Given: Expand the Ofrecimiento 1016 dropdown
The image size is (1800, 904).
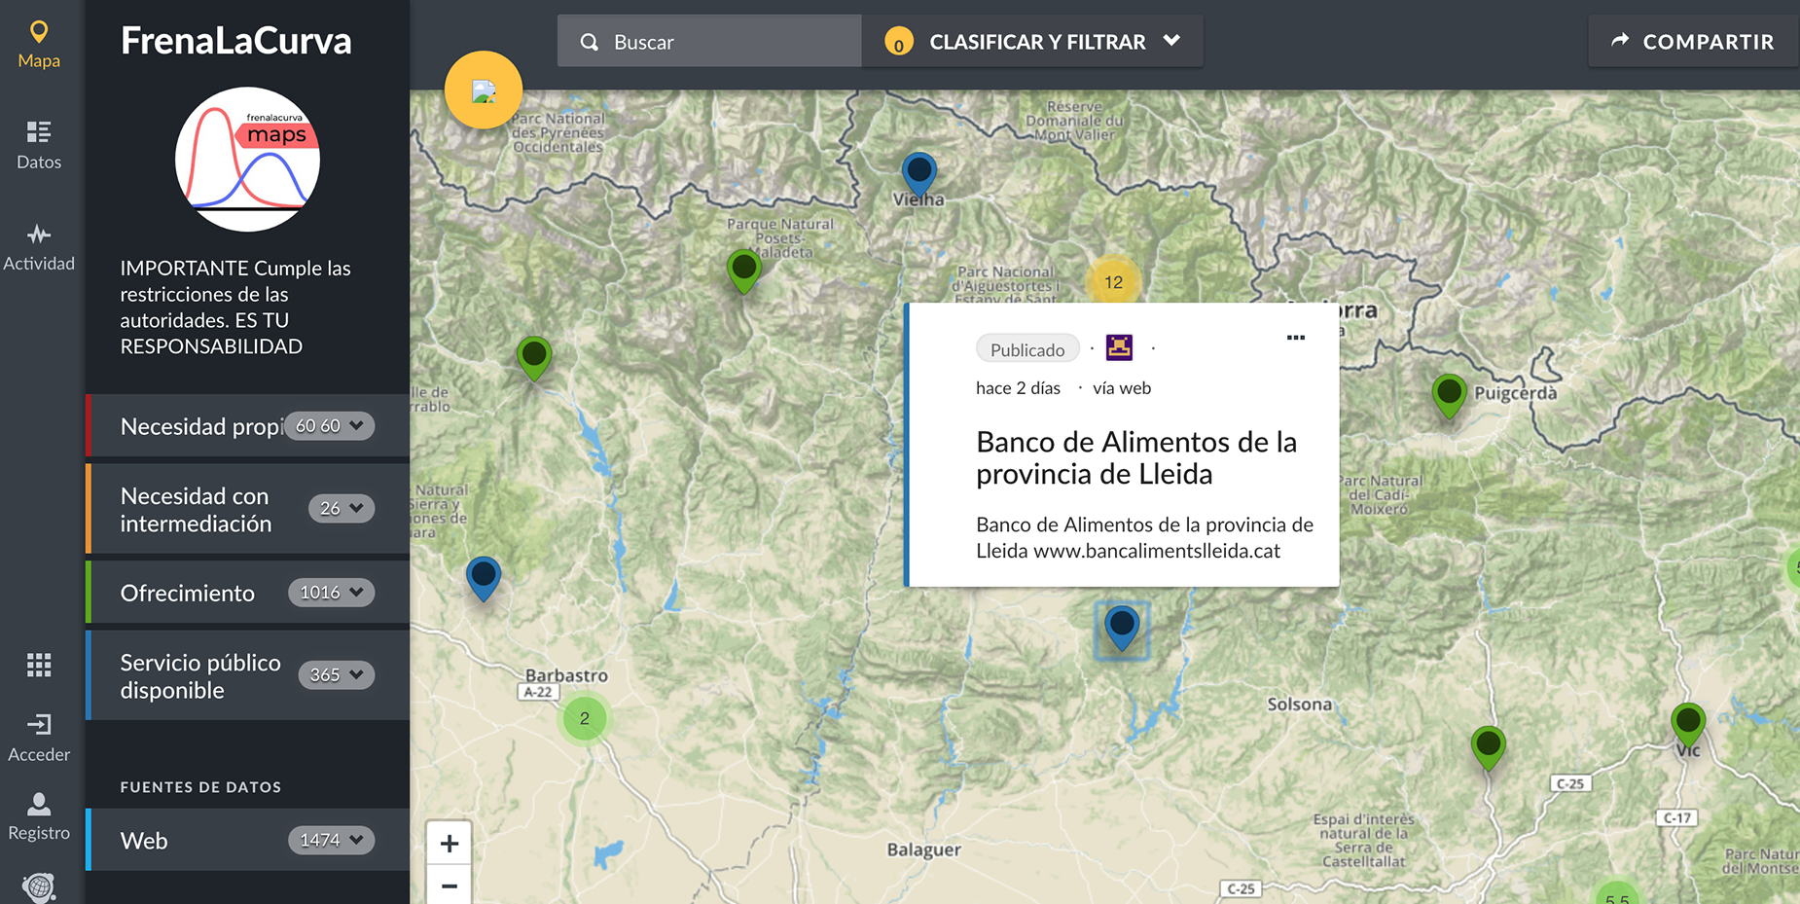Looking at the screenshot, I should coord(331,592).
